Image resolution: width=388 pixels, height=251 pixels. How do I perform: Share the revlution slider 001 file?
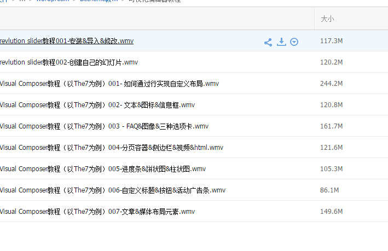(x=268, y=42)
